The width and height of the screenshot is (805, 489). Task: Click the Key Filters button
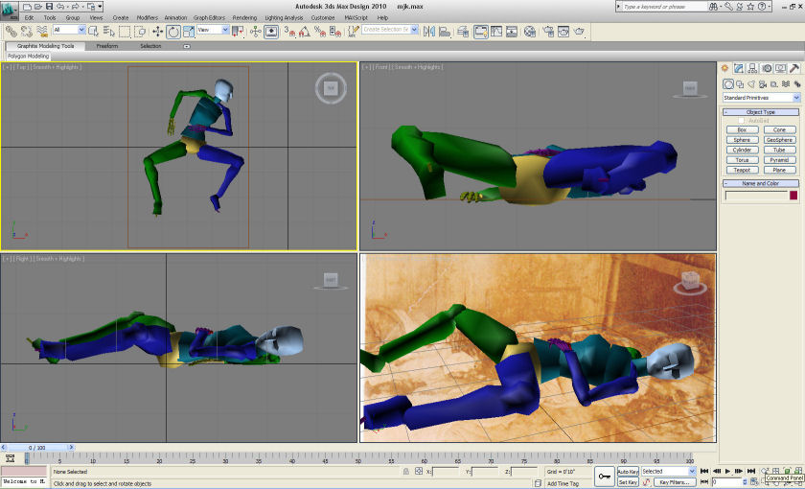[x=676, y=482]
